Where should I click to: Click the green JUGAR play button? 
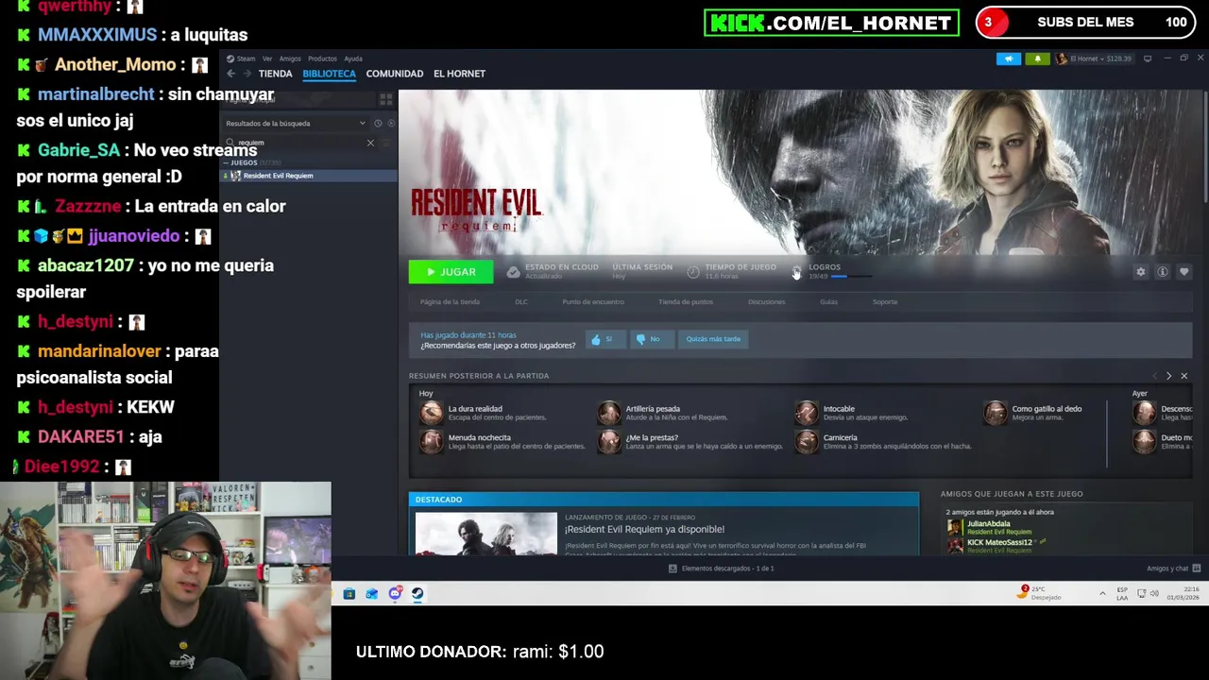tap(451, 272)
